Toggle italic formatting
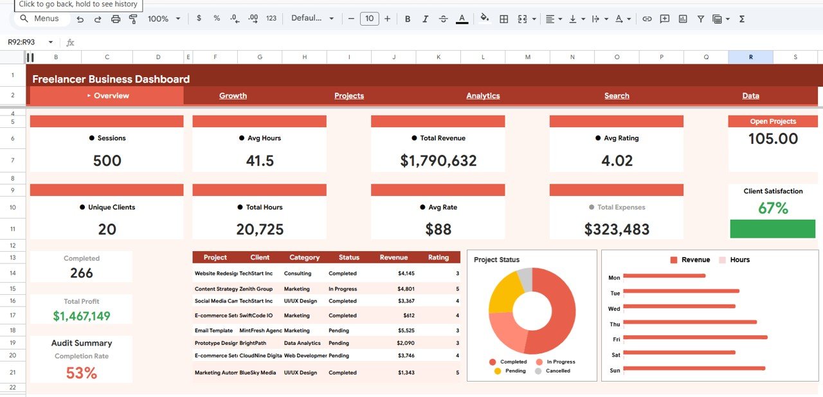Screen dimensions: 823x397 [x=425, y=19]
